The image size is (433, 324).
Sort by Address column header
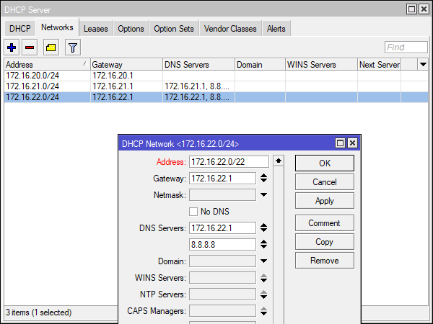[47, 65]
